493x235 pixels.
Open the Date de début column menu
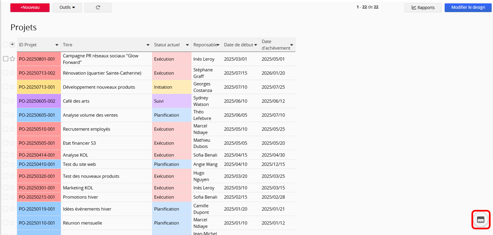click(x=255, y=45)
